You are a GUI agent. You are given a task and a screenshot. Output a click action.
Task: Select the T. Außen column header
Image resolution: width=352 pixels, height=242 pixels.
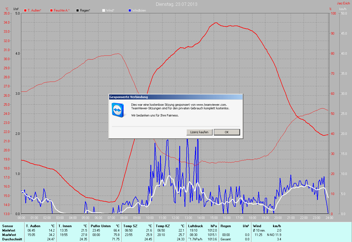[x=33, y=226]
